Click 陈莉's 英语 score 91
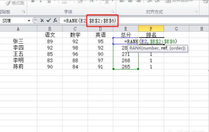The width and height of the screenshot is (209, 132). [x=100, y=67]
